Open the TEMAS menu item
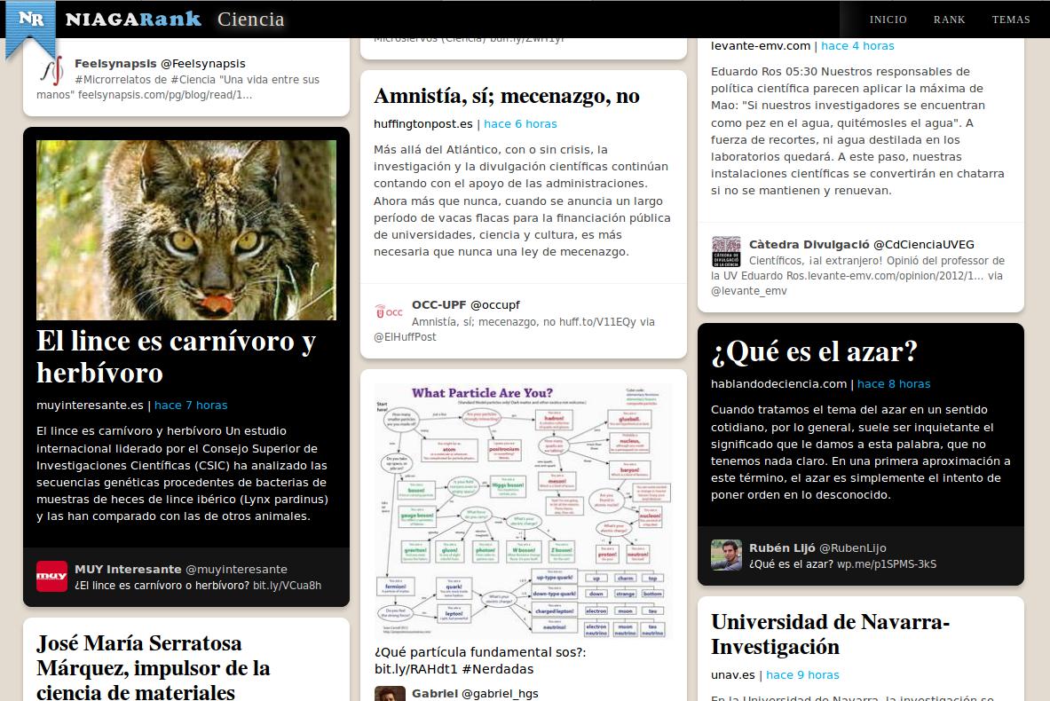 point(1011,20)
